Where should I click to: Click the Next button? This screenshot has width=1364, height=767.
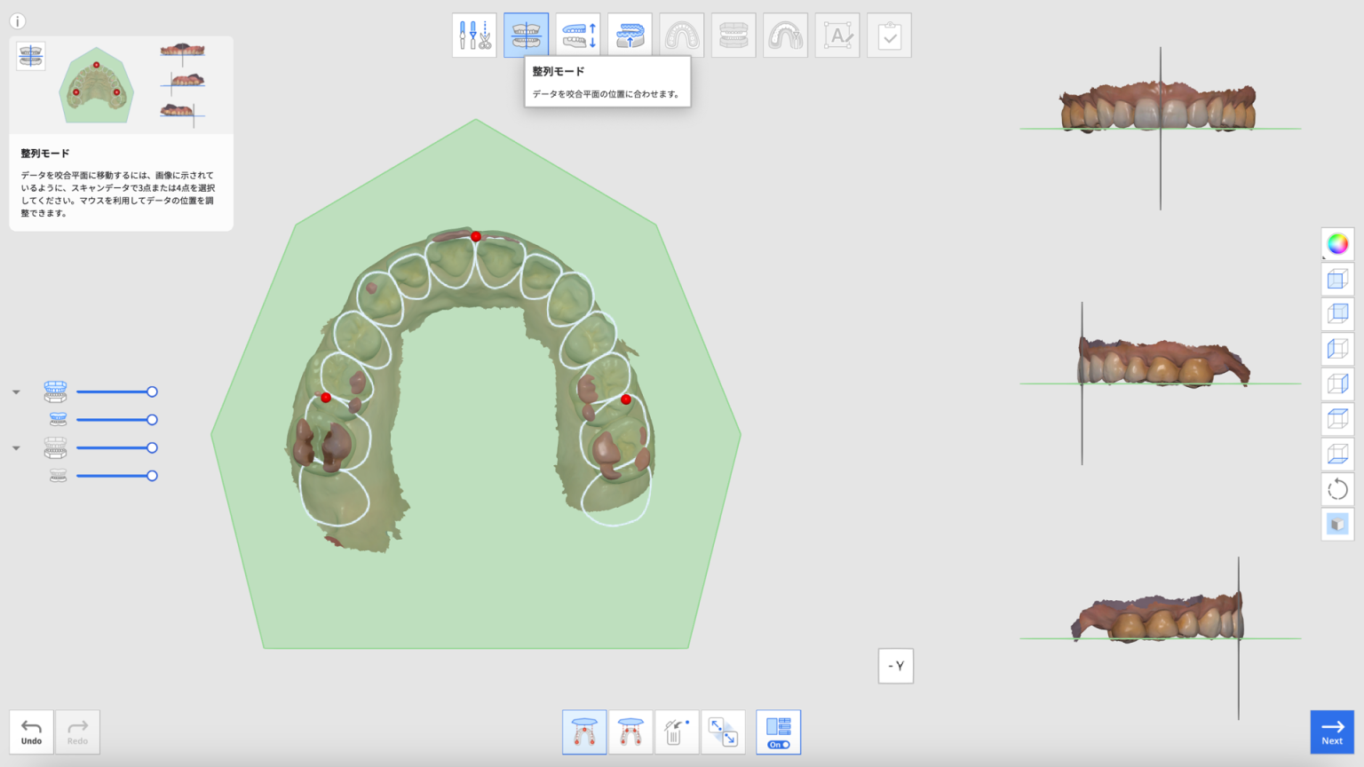(x=1331, y=731)
